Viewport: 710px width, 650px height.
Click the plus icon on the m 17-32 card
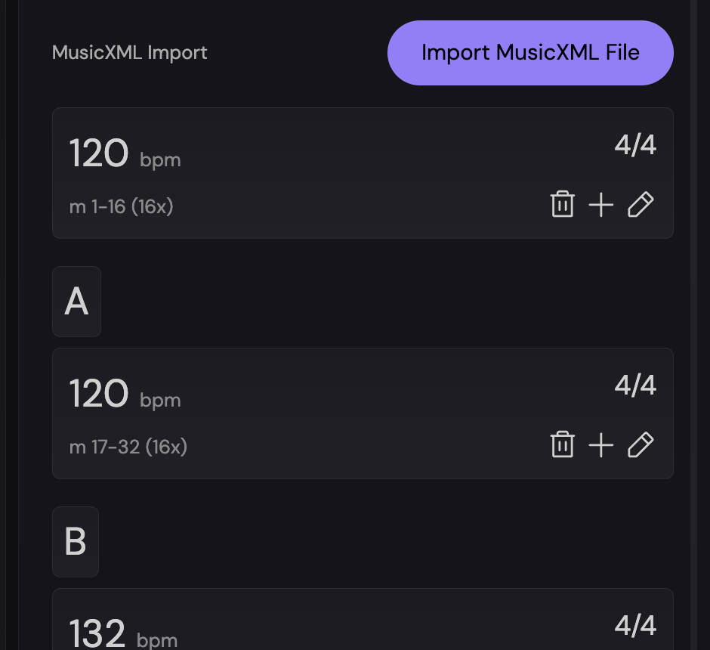(601, 445)
